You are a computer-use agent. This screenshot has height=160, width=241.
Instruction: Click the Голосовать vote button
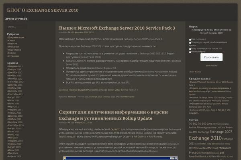(211, 57)
